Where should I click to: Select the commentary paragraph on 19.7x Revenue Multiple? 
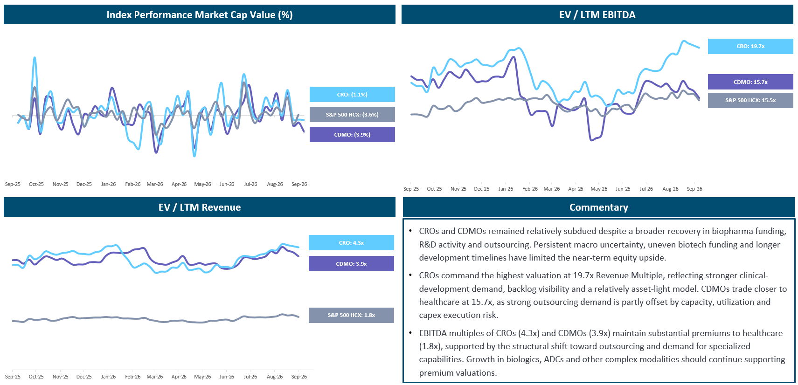click(603, 295)
